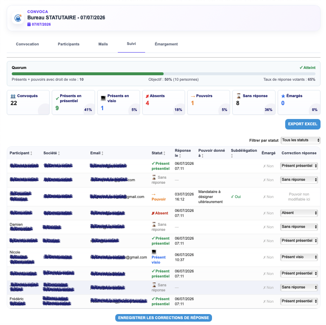Click the Convoqués people icon
The image size is (326, 325).
pos(13,96)
